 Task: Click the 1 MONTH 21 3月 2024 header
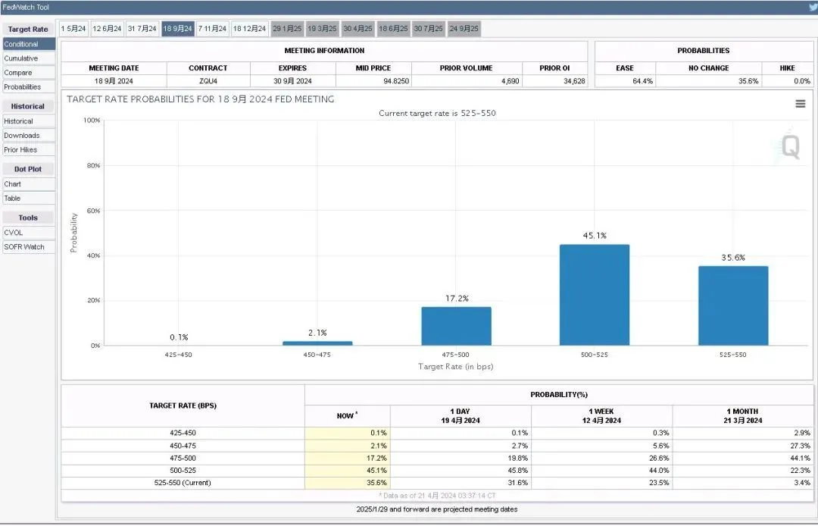click(x=743, y=416)
